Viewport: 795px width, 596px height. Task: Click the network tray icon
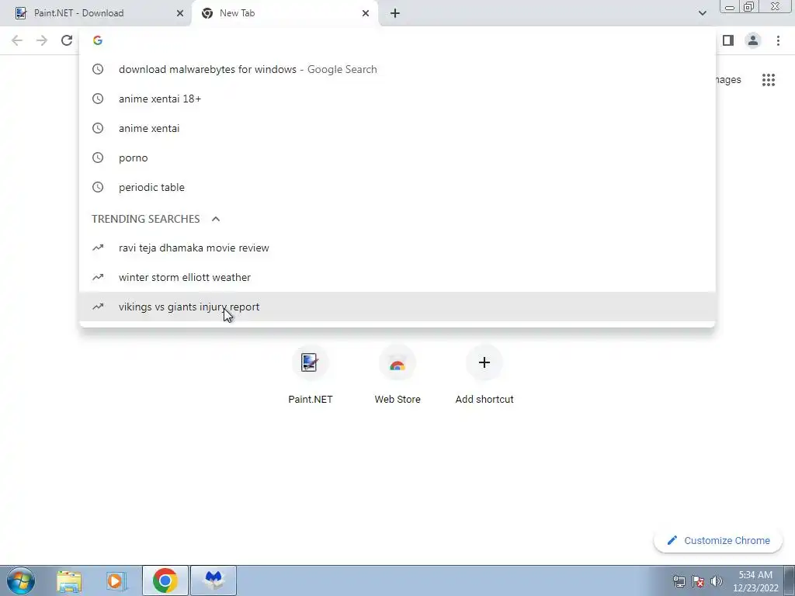point(679,581)
